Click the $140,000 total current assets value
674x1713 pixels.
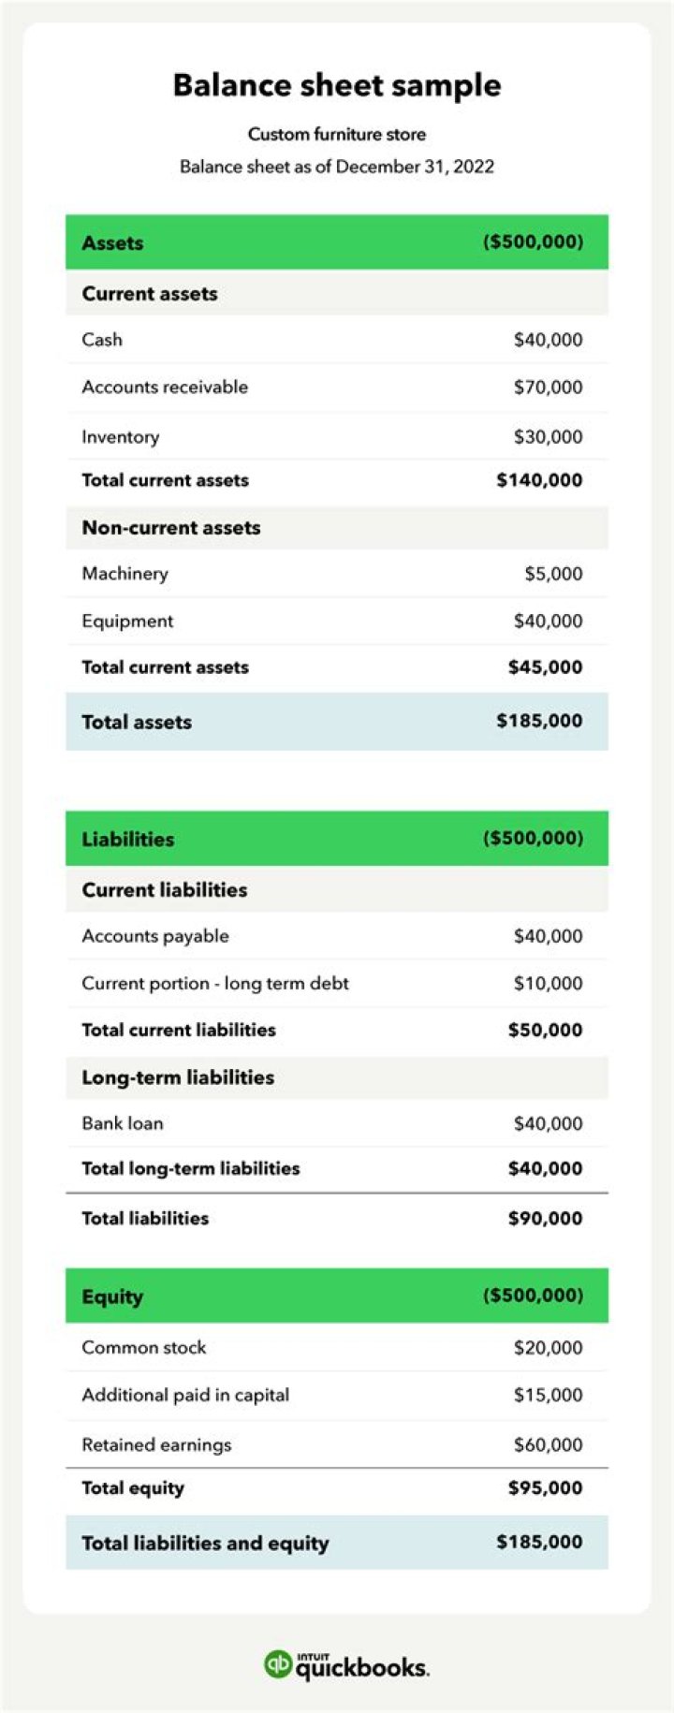tap(539, 480)
